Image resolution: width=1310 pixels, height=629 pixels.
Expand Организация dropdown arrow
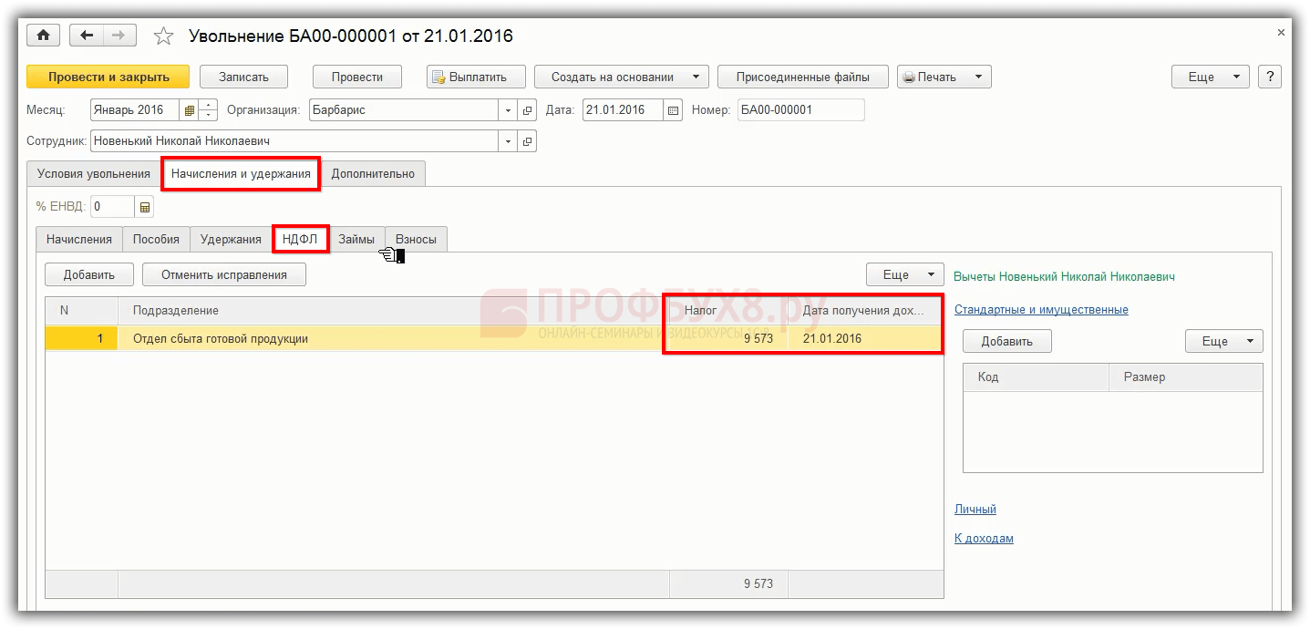click(509, 110)
